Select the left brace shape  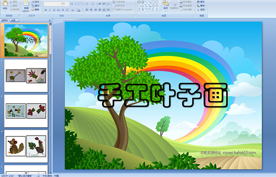pyautogui.click(x=153, y=9)
